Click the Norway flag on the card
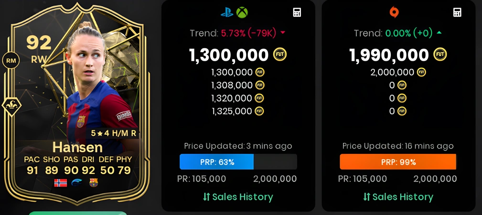 pyautogui.click(x=60, y=183)
